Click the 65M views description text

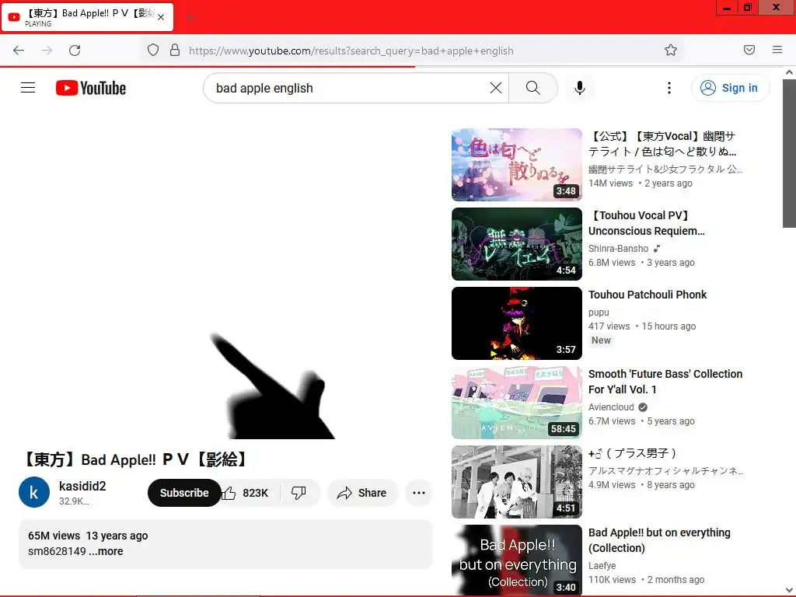54,536
